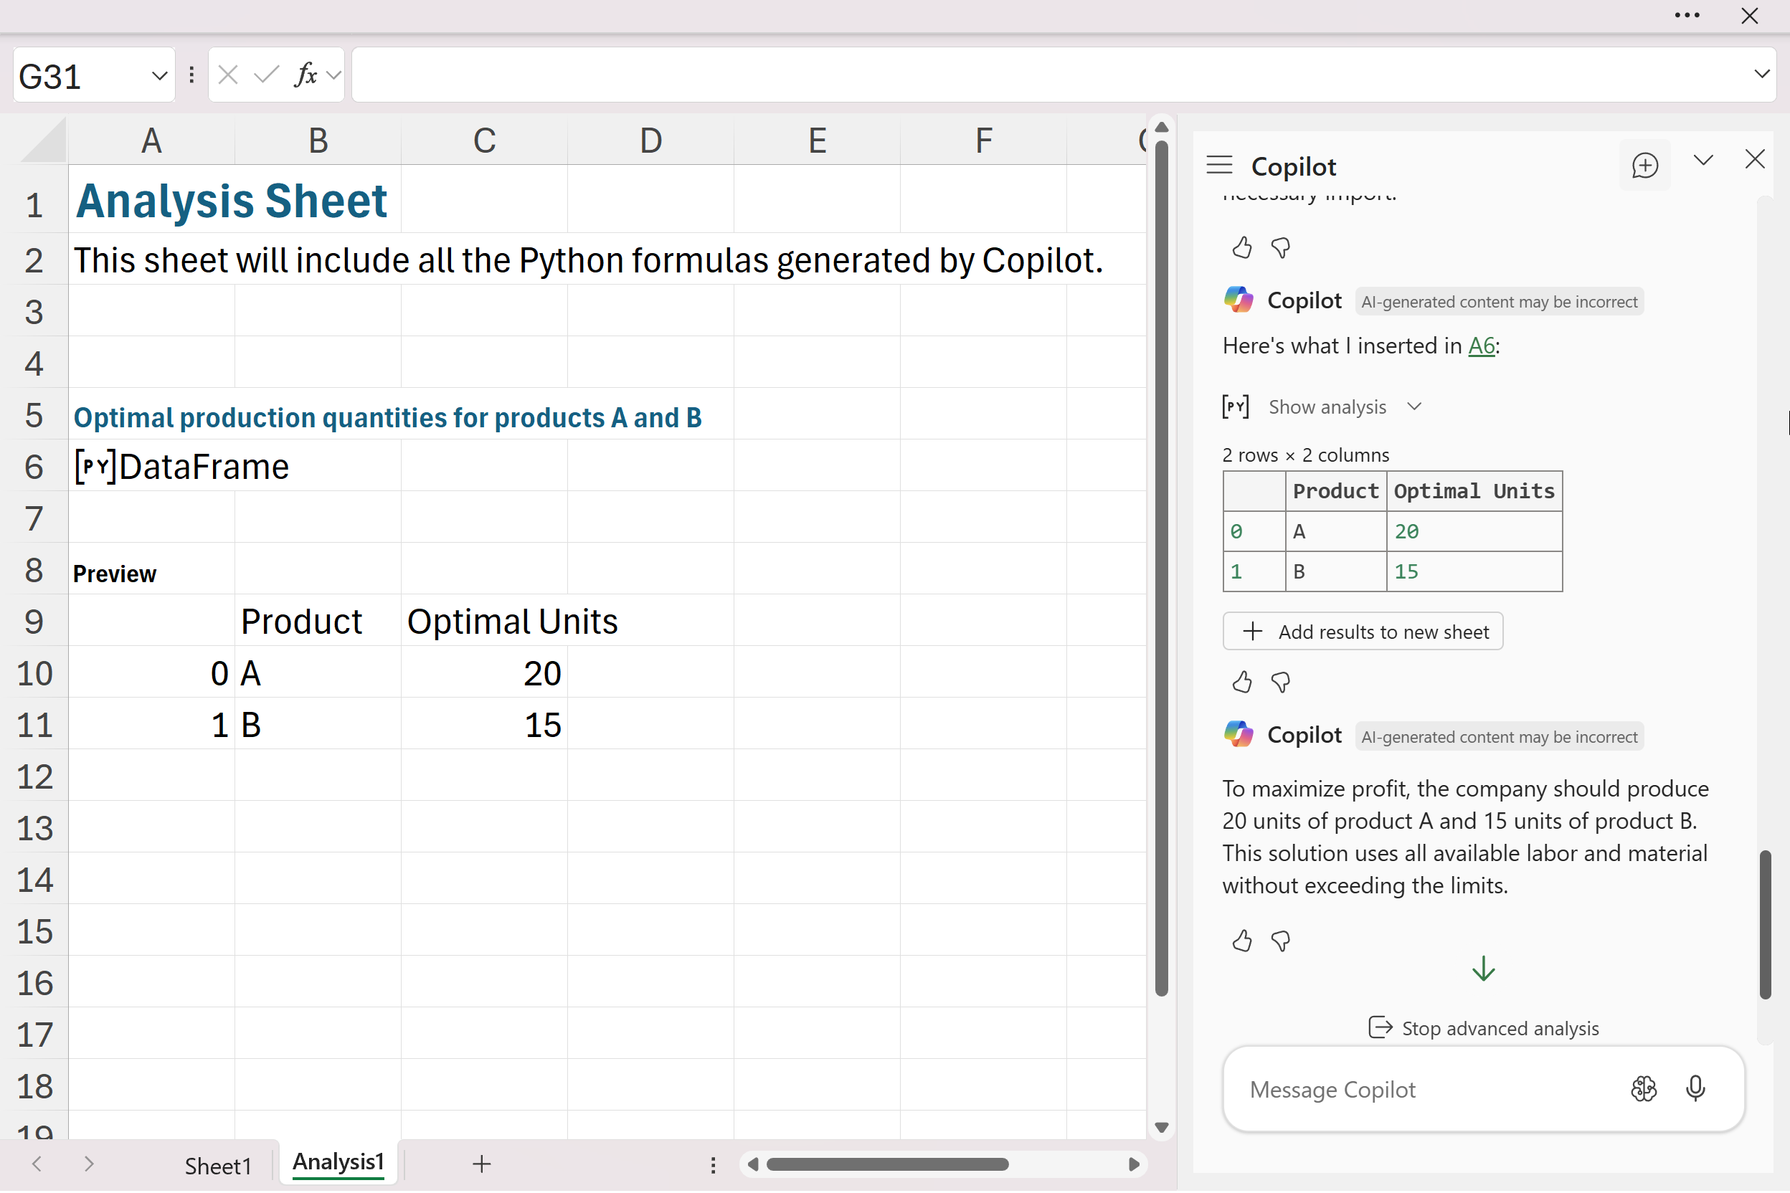Click the add new sheet plus icon
This screenshot has width=1790, height=1193.
481,1164
